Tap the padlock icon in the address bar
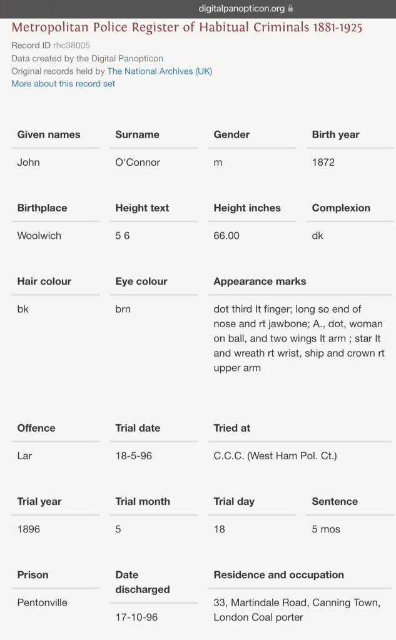 tap(290, 9)
